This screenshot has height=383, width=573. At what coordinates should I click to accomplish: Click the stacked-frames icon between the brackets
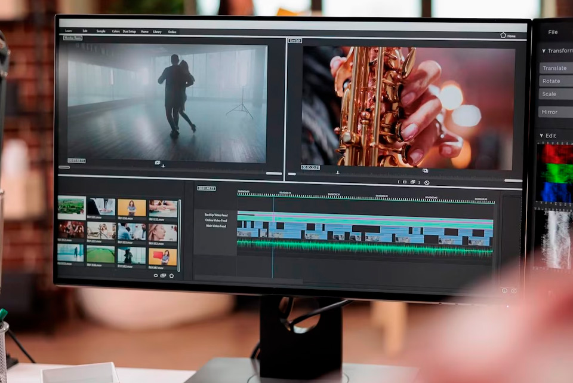click(413, 182)
